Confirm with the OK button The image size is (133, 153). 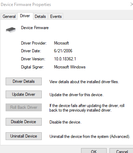click(x=94, y=151)
